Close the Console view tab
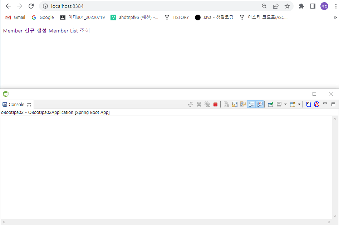This screenshot has height=225, width=339. pos(29,105)
